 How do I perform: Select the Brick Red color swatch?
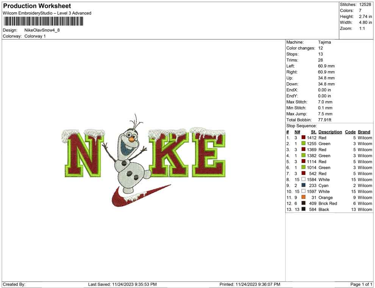303,203
